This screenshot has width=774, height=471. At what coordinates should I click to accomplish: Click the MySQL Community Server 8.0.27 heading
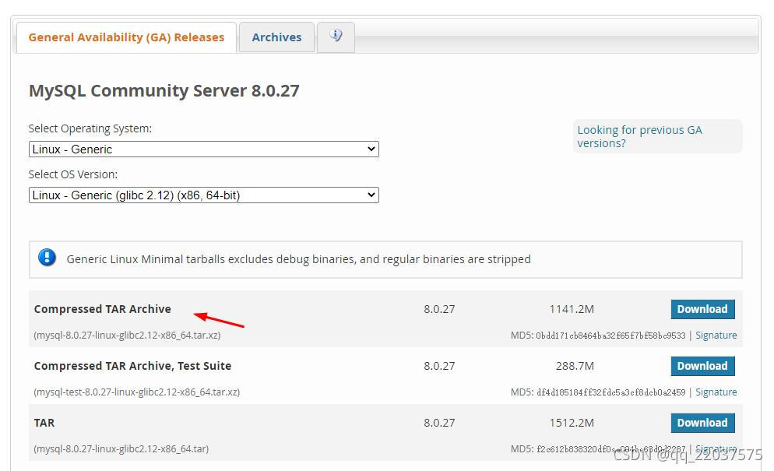tap(164, 91)
